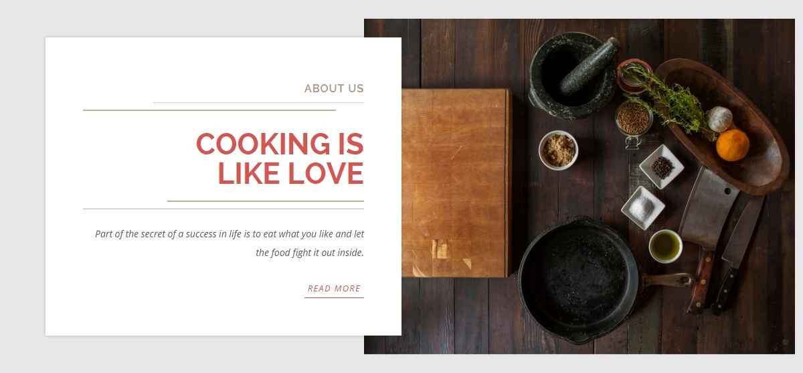This screenshot has width=803, height=373.
Task: Click the garlic bulb in wooden bowl
Action: (719, 118)
